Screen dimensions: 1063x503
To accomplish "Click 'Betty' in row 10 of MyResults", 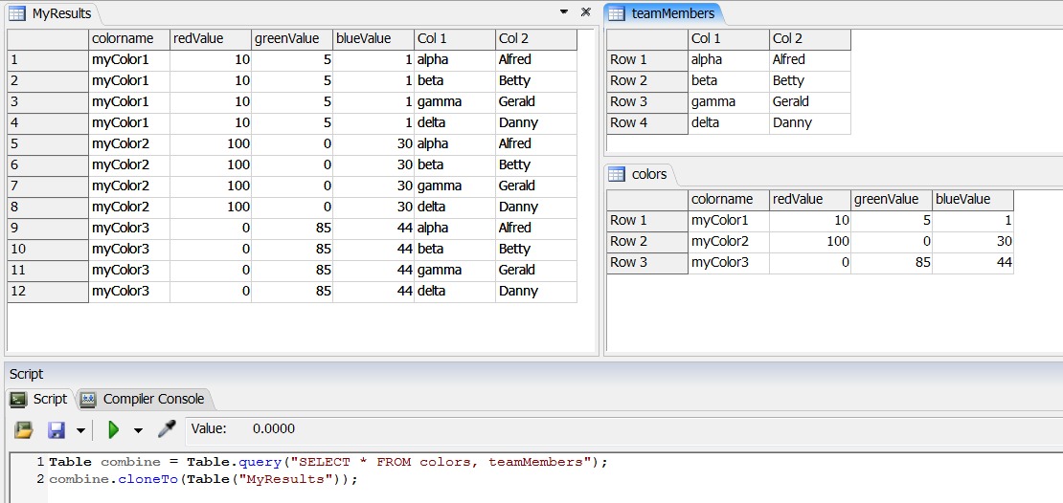I will 536,250.
